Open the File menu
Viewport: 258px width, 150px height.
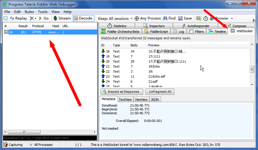(7, 12)
